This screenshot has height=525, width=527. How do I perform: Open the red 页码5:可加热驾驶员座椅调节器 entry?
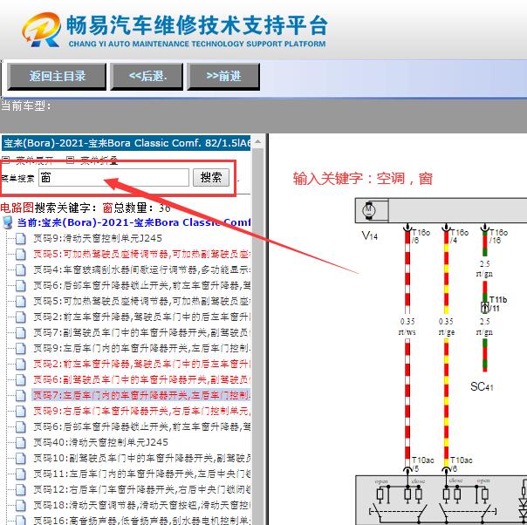point(142,255)
